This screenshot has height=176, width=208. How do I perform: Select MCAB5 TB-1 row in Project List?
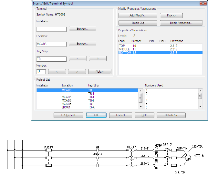87,97
